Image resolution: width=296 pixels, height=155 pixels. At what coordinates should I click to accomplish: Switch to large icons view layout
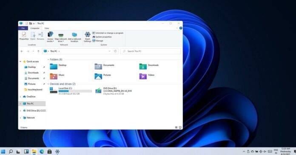[x=180, y=127]
